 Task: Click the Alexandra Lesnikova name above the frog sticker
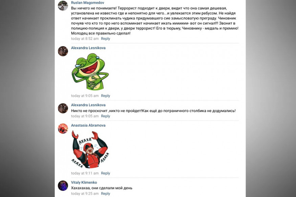click(88, 48)
